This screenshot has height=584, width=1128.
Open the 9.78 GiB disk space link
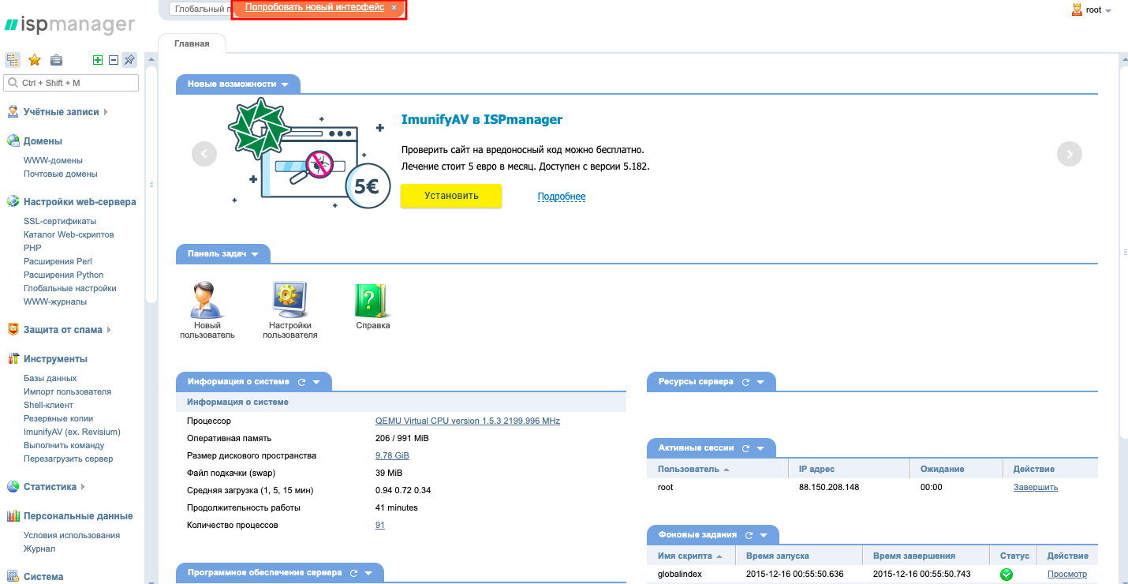click(392, 455)
